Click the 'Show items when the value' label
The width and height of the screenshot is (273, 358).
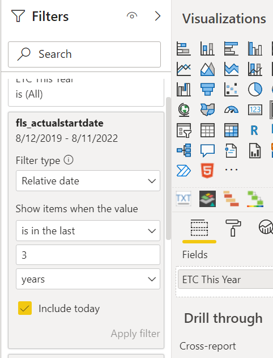(77, 209)
